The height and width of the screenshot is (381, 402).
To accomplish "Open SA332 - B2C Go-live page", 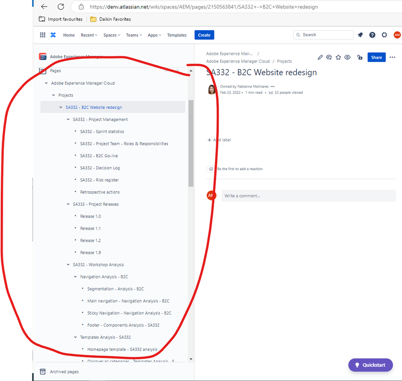I will (99, 156).
